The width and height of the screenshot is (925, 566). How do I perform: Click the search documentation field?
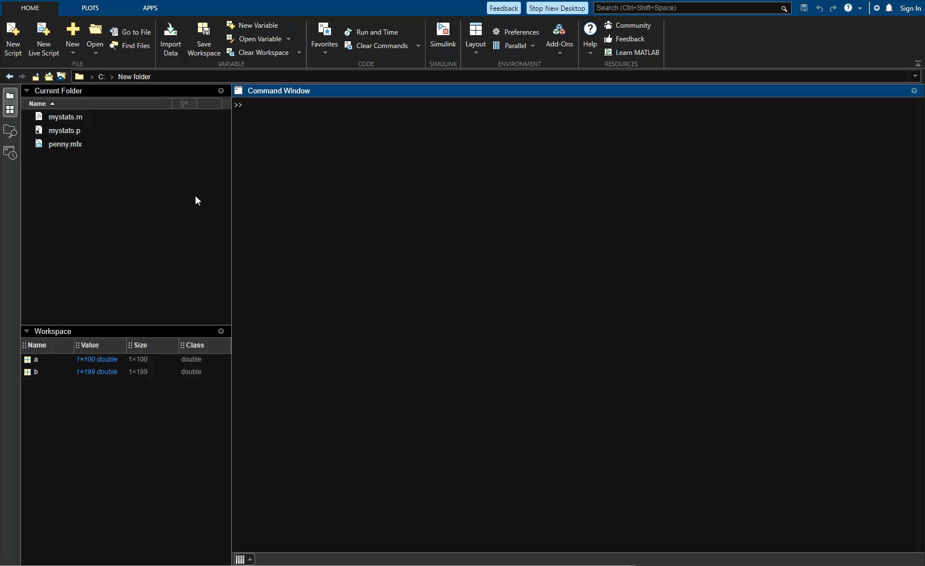point(686,8)
